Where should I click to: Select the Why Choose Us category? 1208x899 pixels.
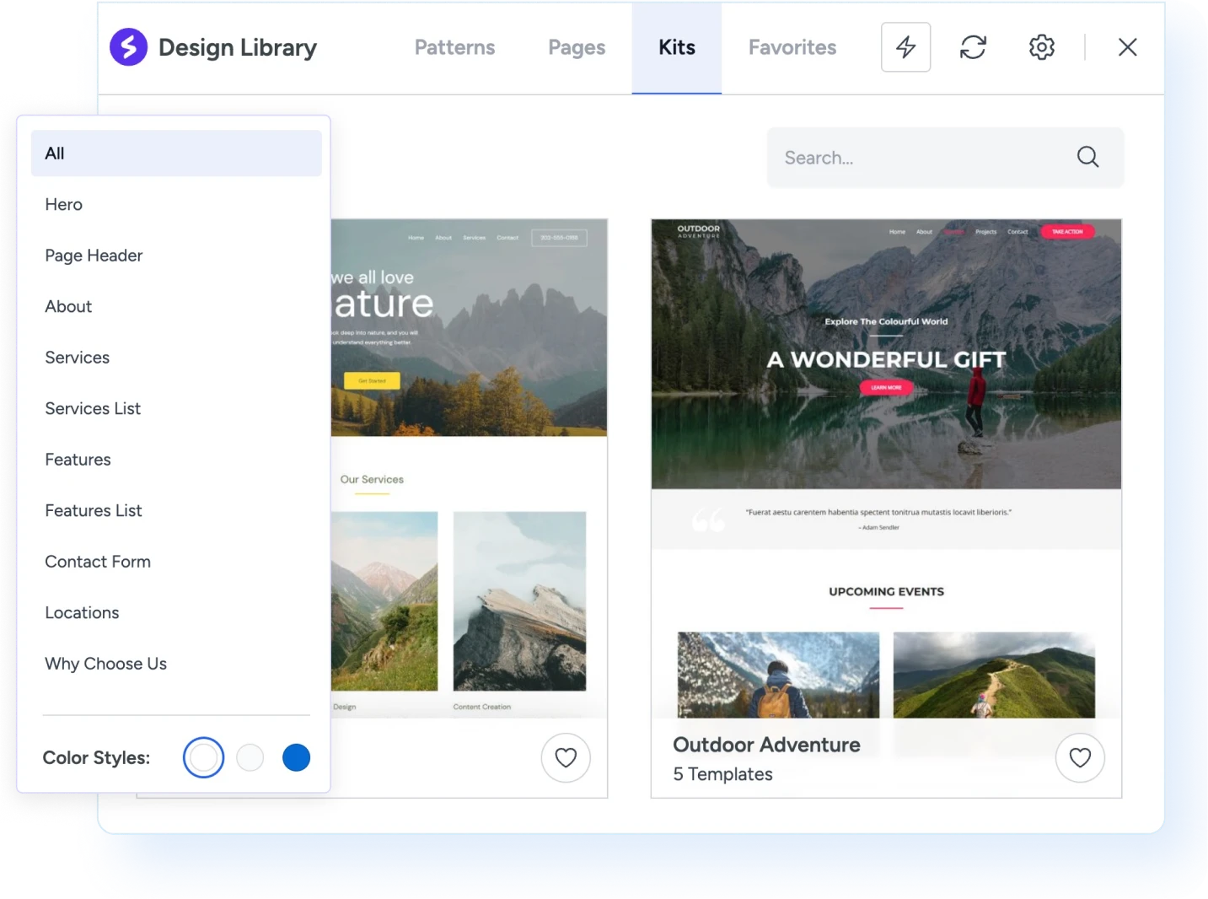[x=106, y=664]
